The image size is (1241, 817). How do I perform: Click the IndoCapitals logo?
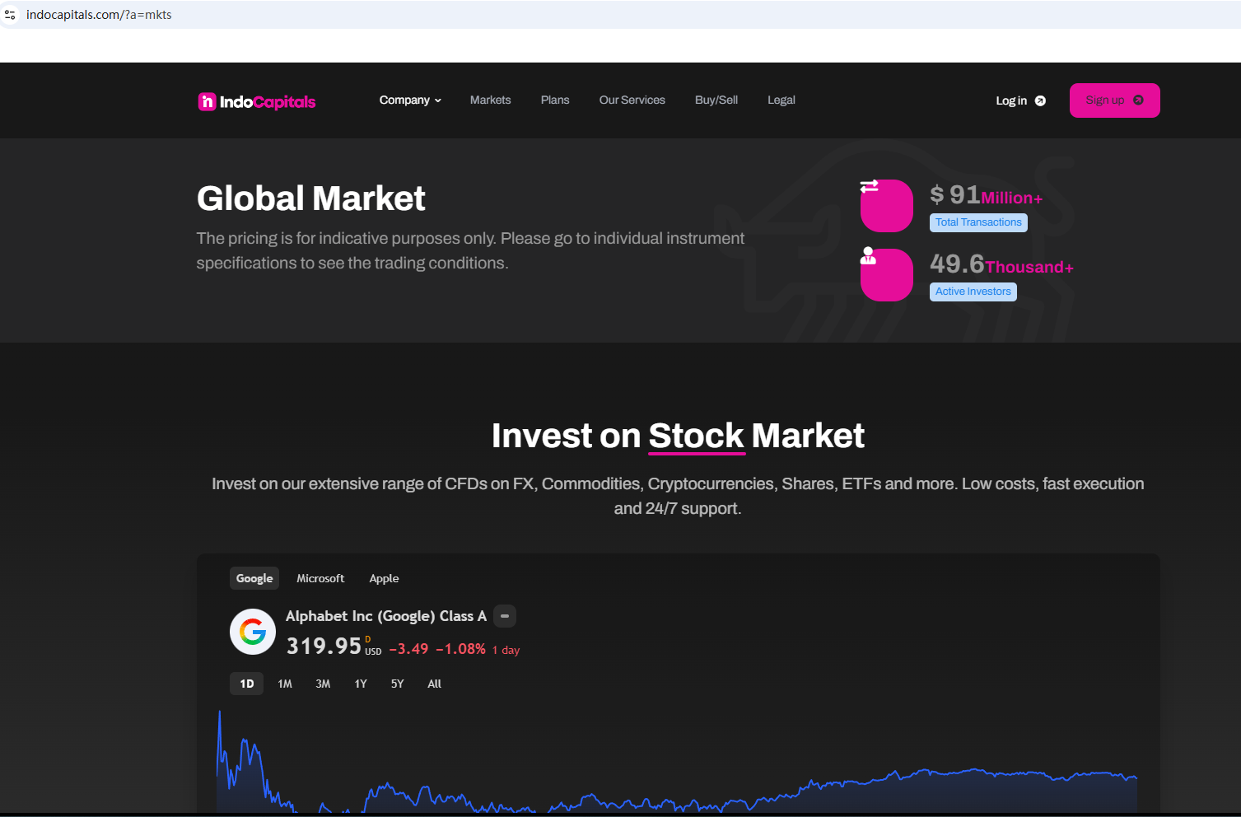click(x=257, y=101)
